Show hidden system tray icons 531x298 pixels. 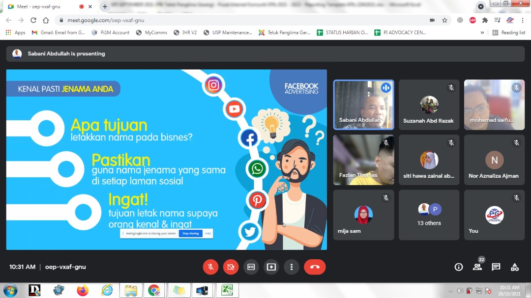pos(450,291)
